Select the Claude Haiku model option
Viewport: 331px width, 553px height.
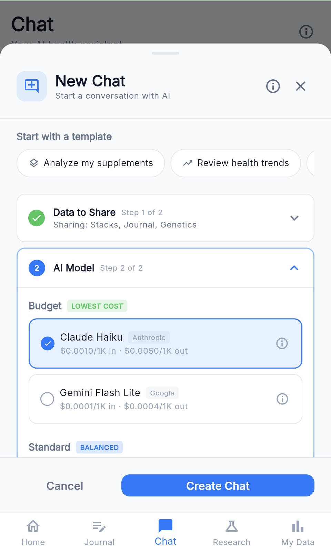point(165,343)
